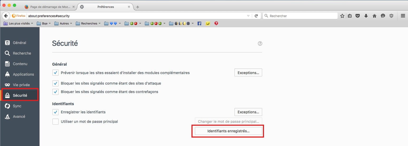408x146 pixels.
Task: Expand the blue hearts bookmarks folder
Action: pyautogui.click(x=113, y=23)
